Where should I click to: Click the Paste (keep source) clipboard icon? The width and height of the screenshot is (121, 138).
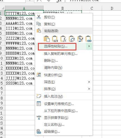pyautogui.click(x=47, y=39)
